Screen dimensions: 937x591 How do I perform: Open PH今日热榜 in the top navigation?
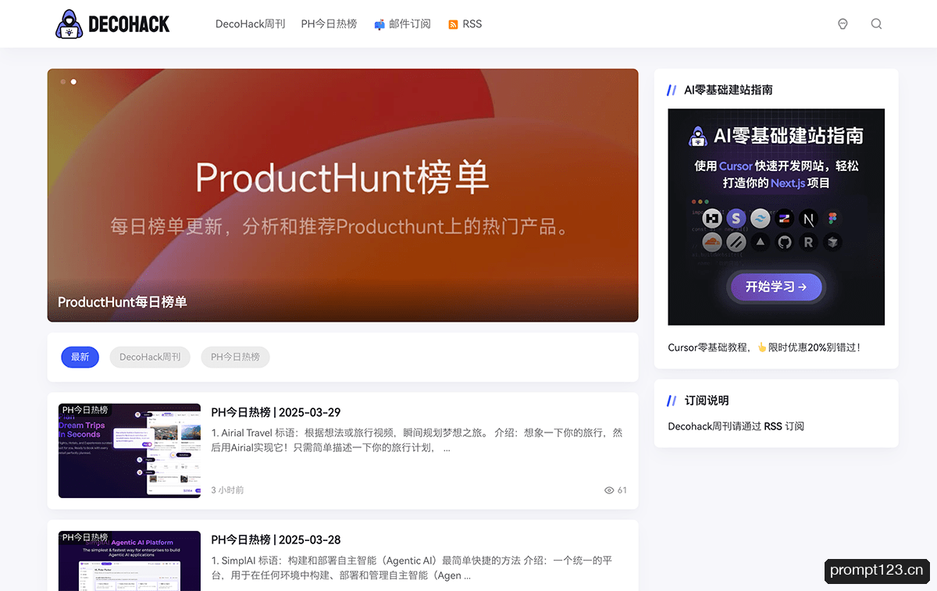tap(329, 24)
